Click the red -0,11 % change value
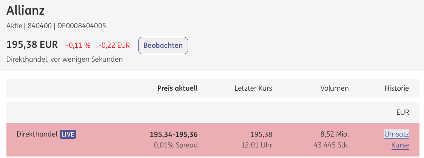This screenshot has height=158, width=424. tap(78, 46)
